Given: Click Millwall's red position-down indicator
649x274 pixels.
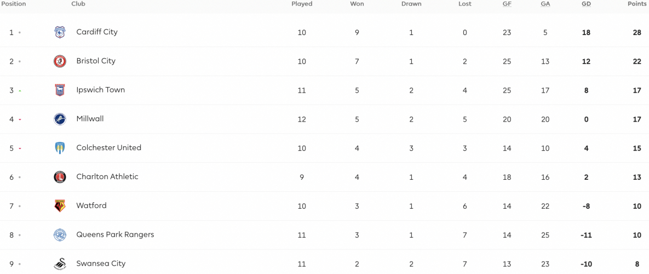Looking at the screenshot, I should [20, 119].
